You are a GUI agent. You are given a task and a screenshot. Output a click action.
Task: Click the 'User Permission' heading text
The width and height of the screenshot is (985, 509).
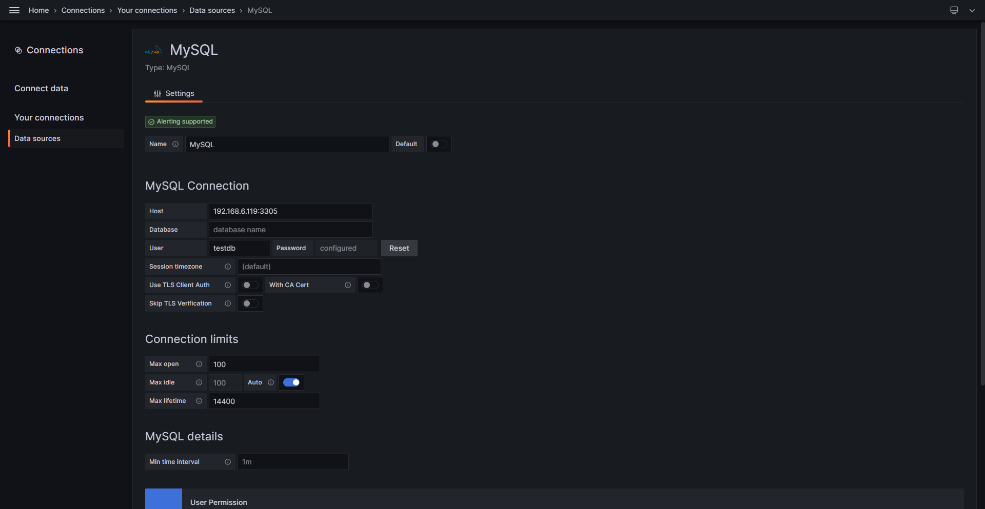[x=219, y=502]
